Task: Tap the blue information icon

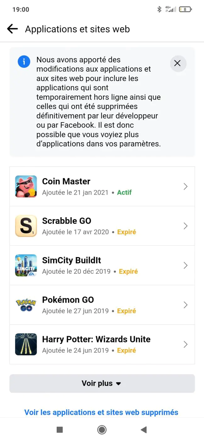Action: pos(24,62)
